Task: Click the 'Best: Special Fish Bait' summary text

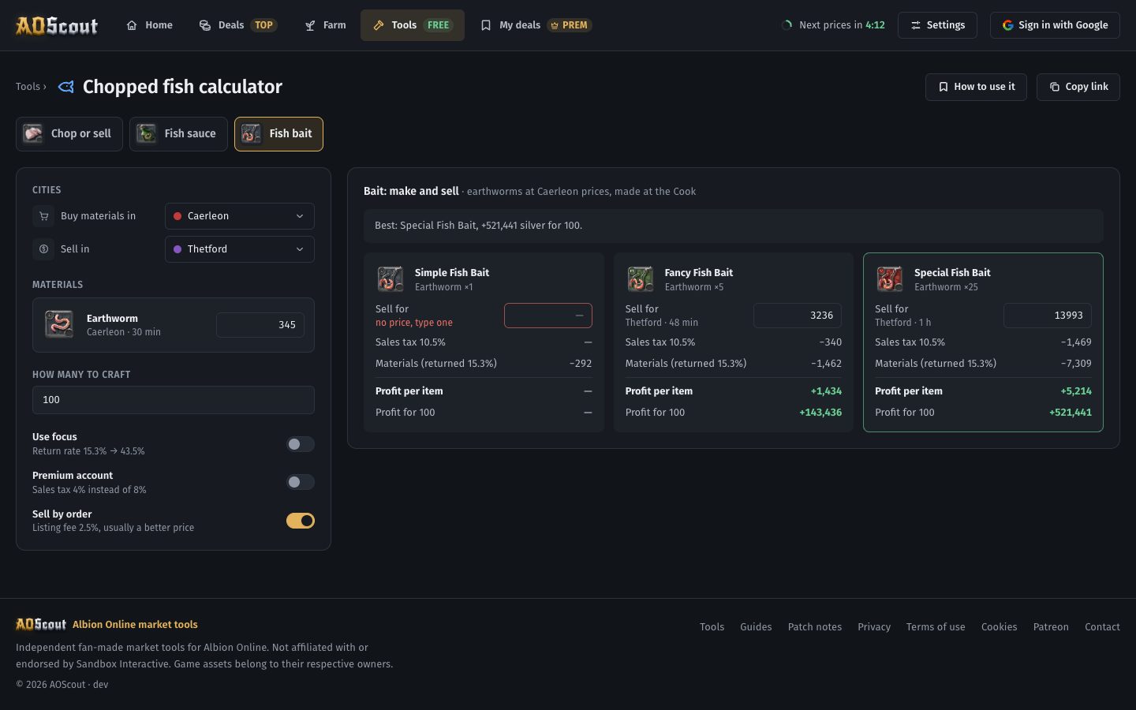Action: click(478, 226)
